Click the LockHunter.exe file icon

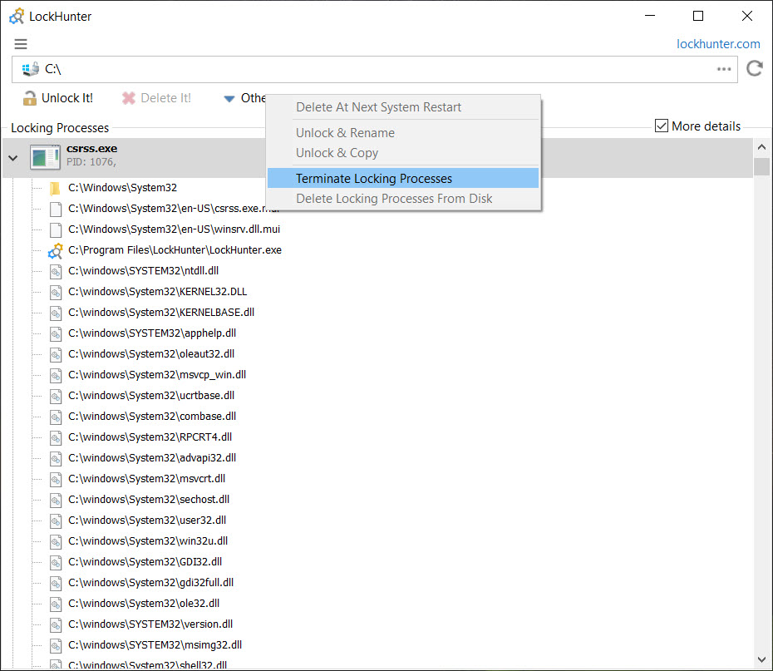point(55,250)
